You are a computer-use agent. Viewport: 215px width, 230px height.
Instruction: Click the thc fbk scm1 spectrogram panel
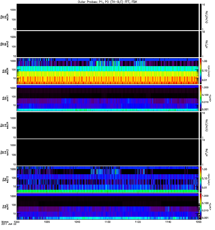tap(108, 206)
